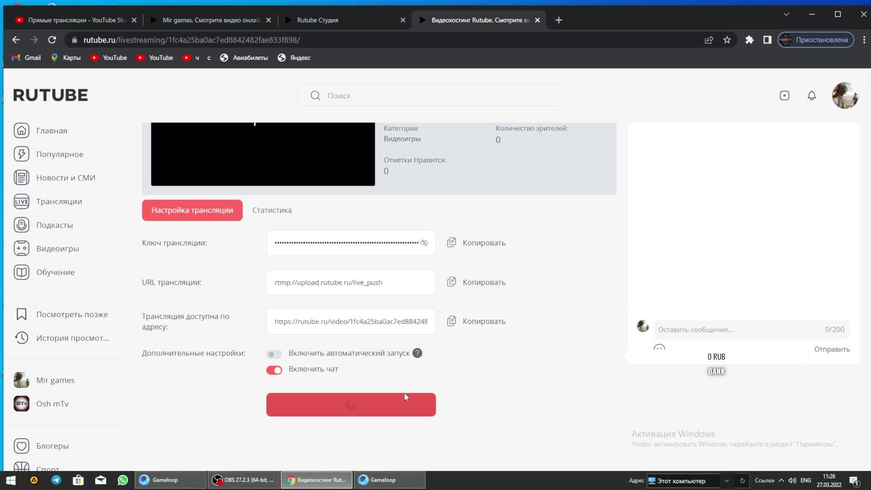Open the Трансляции live sidebar icon

click(21, 201)
